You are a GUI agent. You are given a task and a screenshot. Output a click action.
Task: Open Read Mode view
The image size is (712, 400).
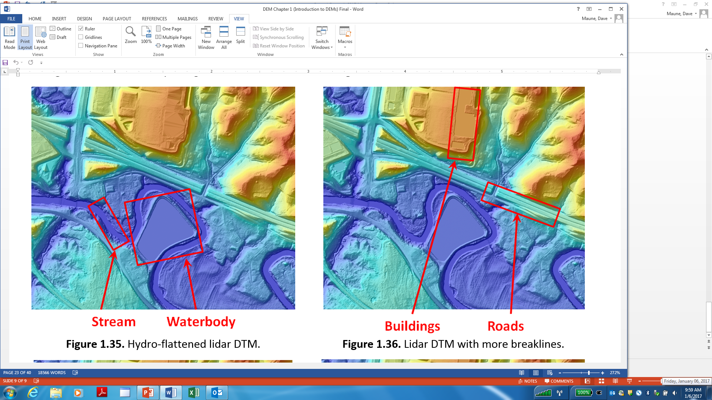[x=9, y=37]
